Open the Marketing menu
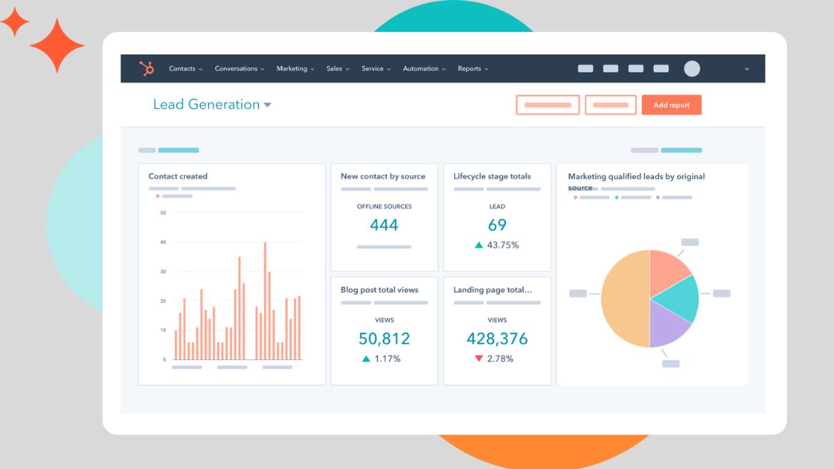Screen dimensions: 834x469 [295, 69]
